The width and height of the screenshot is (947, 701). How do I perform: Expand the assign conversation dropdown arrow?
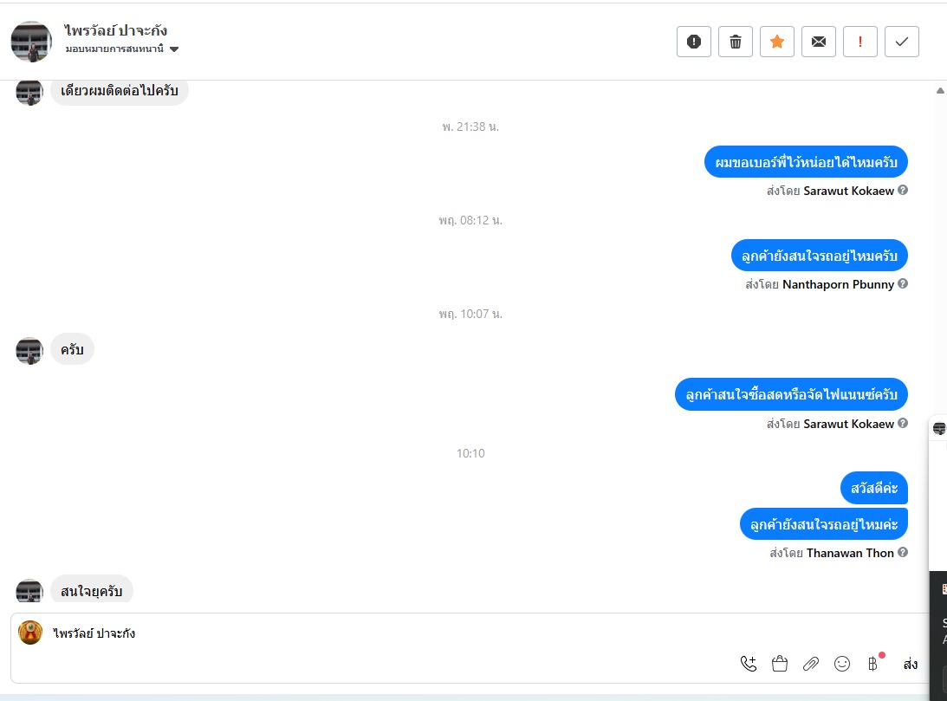coord(174,49)
